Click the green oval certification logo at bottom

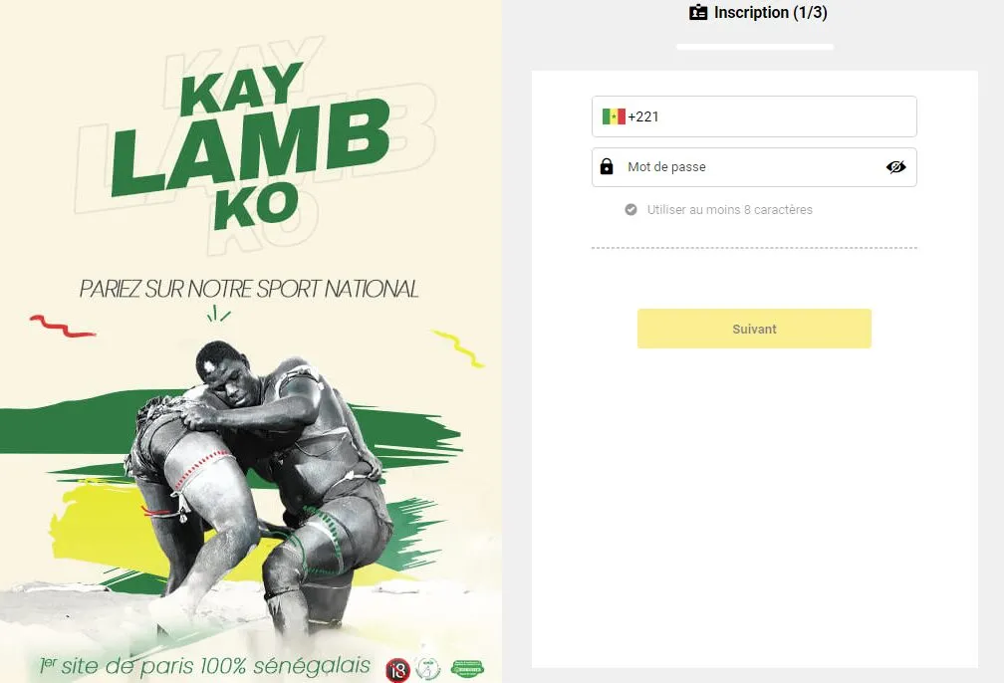click(x=467, y=669)
